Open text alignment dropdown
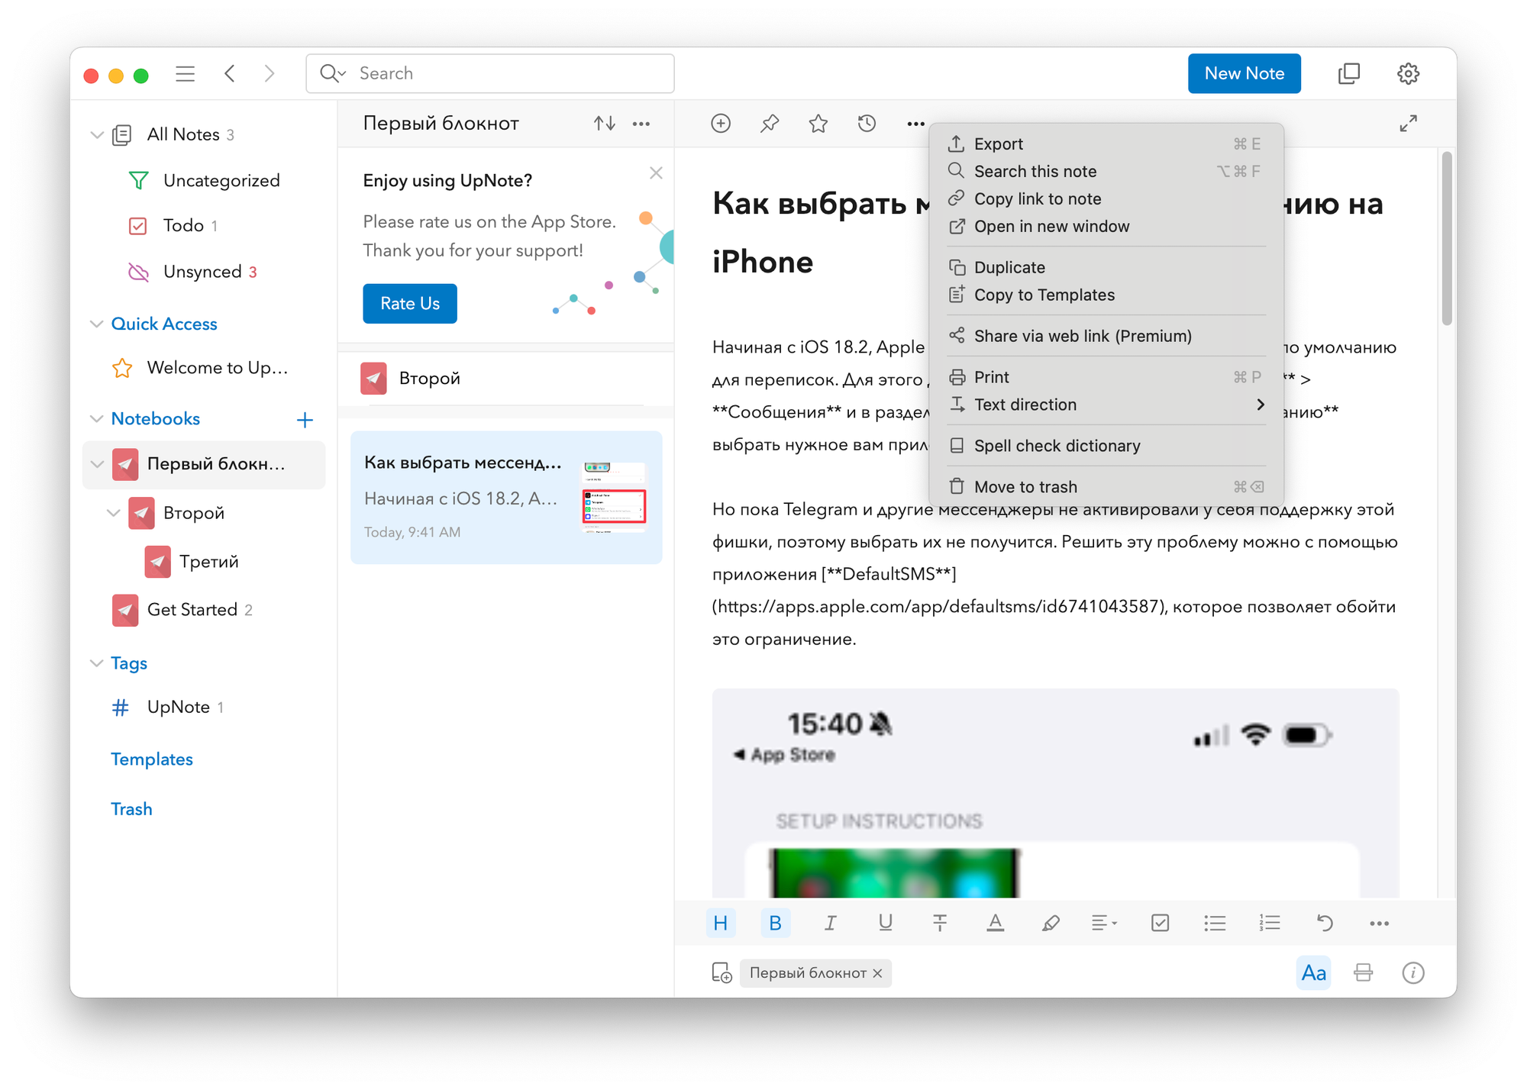1527x1090 pixels. coord(1104,923)
